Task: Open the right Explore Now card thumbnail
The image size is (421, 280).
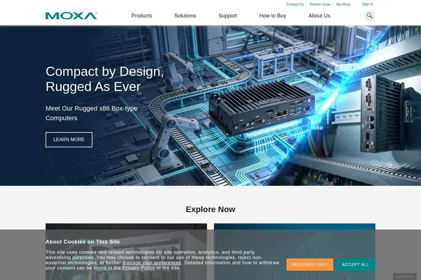Action: click(x=295, y=252)
